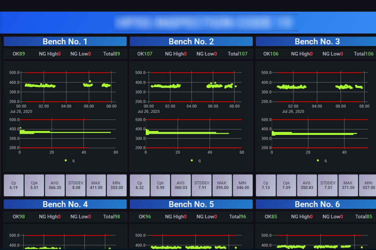
Task: Click the Bench No. 4 header
Action: [65, 204]
